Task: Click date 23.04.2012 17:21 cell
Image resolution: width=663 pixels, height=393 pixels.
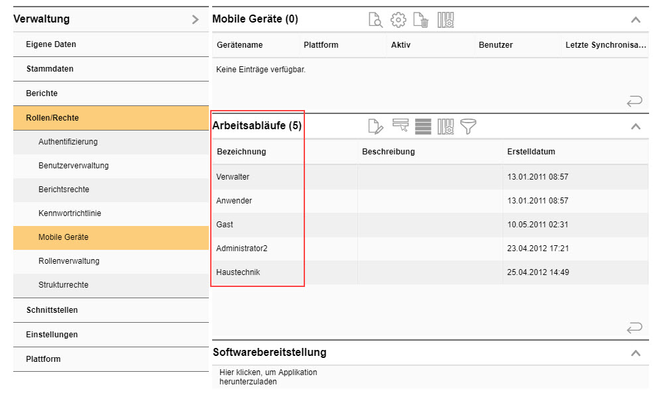Action: (x=538, y=249)
